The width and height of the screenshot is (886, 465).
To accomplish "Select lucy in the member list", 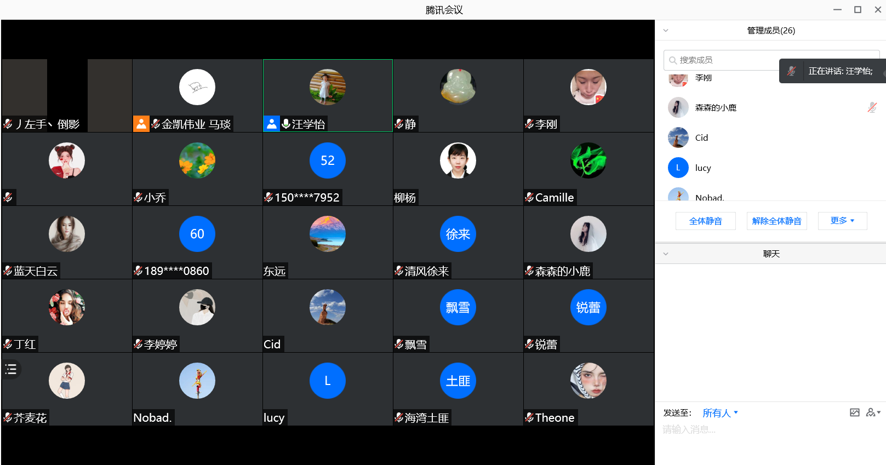I will pyautogui.click(x=703, y=168).
